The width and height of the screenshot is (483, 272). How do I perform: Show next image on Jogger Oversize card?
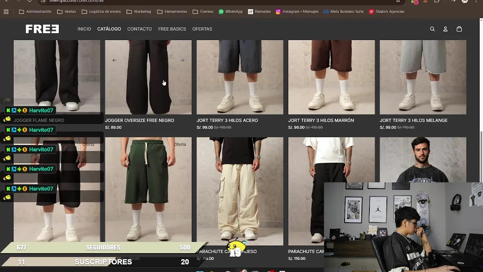tap(182, 60)
